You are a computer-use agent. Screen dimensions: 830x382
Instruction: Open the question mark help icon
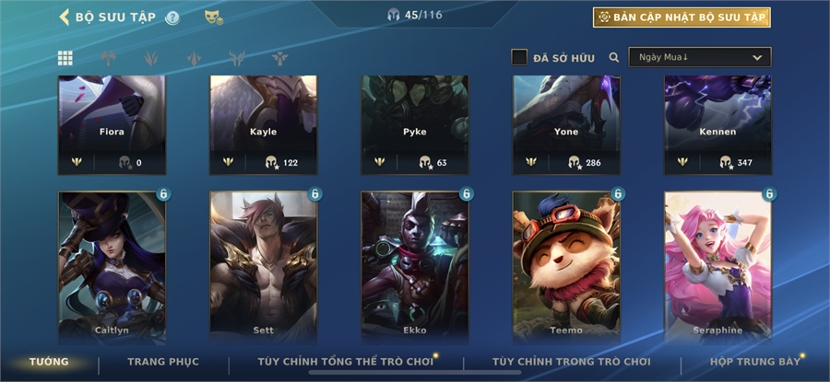click(x=172, y=18)
